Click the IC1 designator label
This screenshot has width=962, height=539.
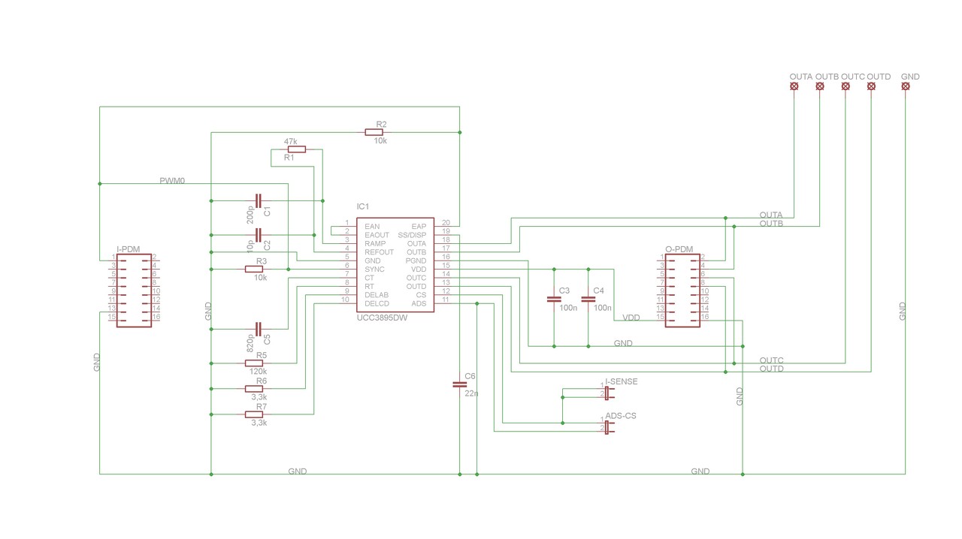click(x=363, y=206)
